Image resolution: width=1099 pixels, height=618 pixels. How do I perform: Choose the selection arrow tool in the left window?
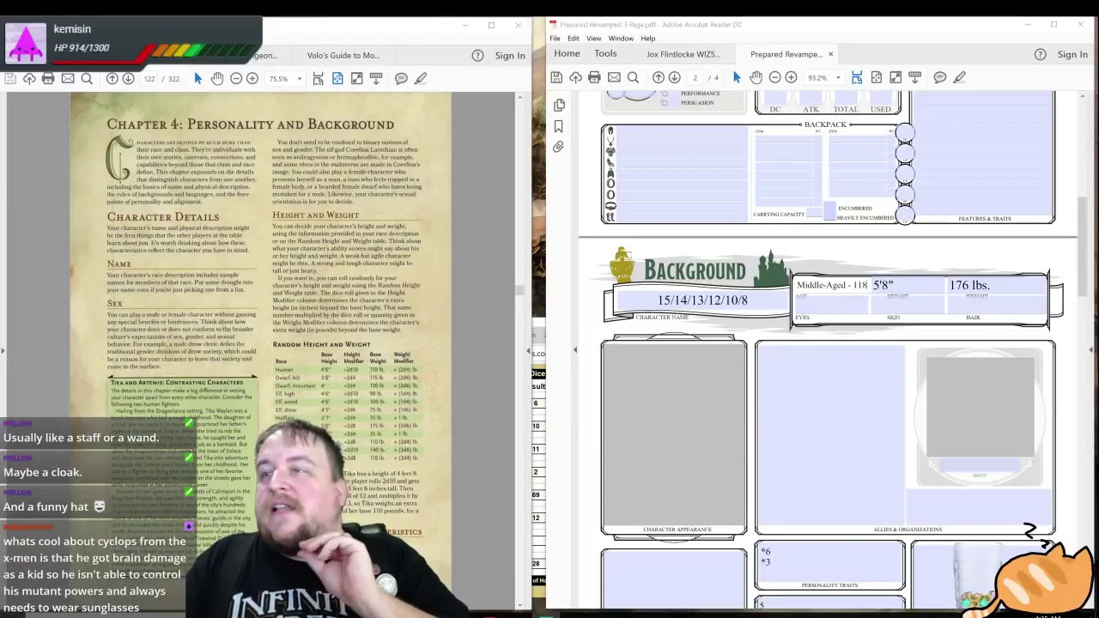[198, 78]
